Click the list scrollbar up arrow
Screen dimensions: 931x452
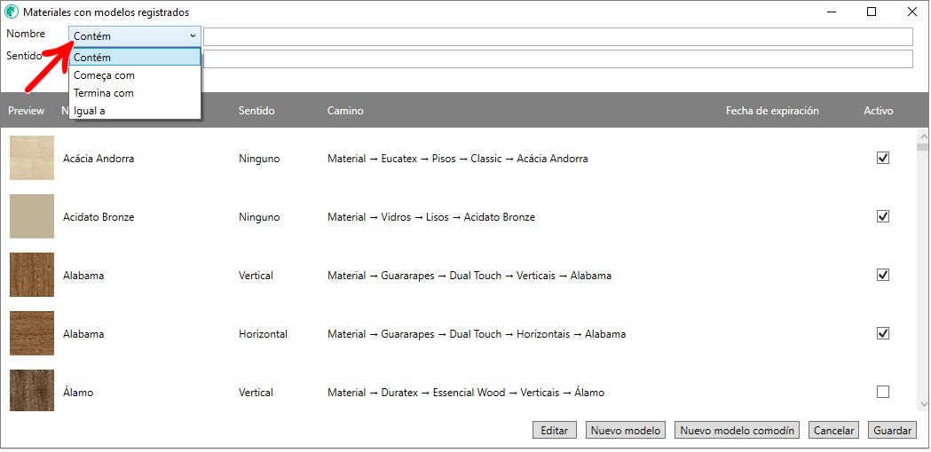pyautogui.click(x=922, y=137)
